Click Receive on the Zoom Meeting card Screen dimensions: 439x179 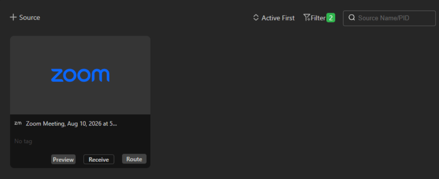pyautogui.click(x=99, y=159)
